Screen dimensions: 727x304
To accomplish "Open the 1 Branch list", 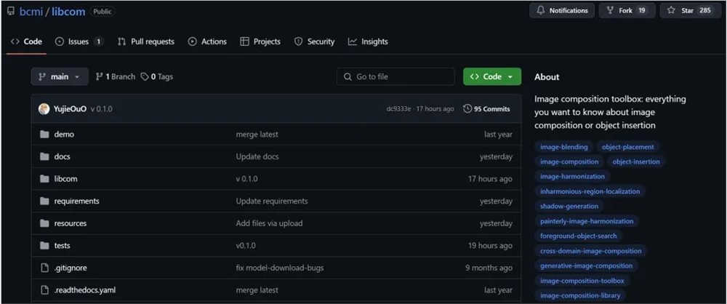I will tap(115, 77).
